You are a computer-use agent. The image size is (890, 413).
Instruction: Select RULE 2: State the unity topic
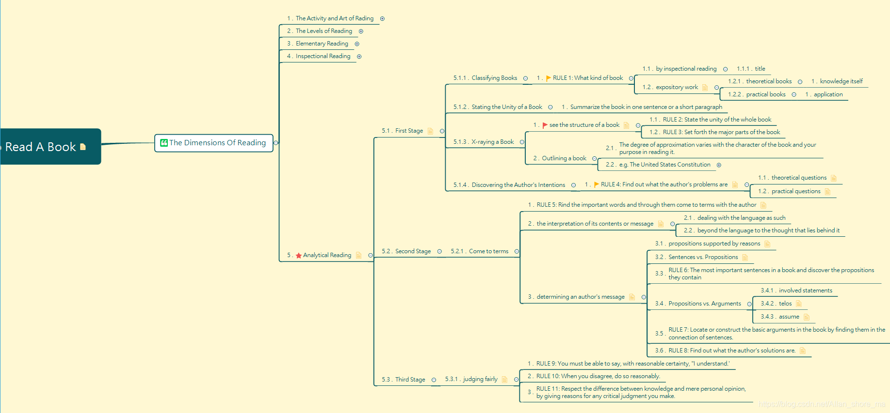710,120
